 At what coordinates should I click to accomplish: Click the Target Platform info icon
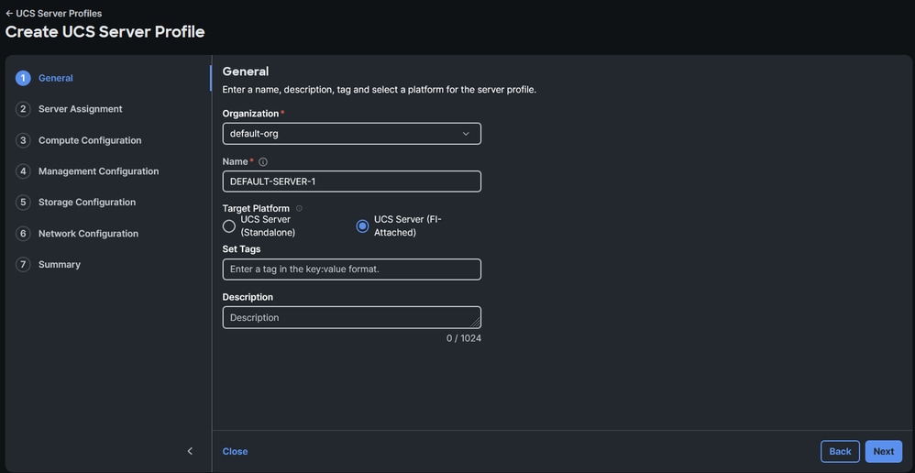tap(300, 208)
